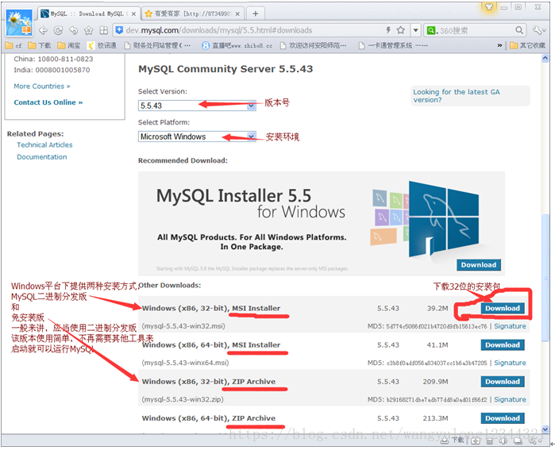Open the 淘宝 bookmark folder

pyautogui.click(x=69, y=45)
